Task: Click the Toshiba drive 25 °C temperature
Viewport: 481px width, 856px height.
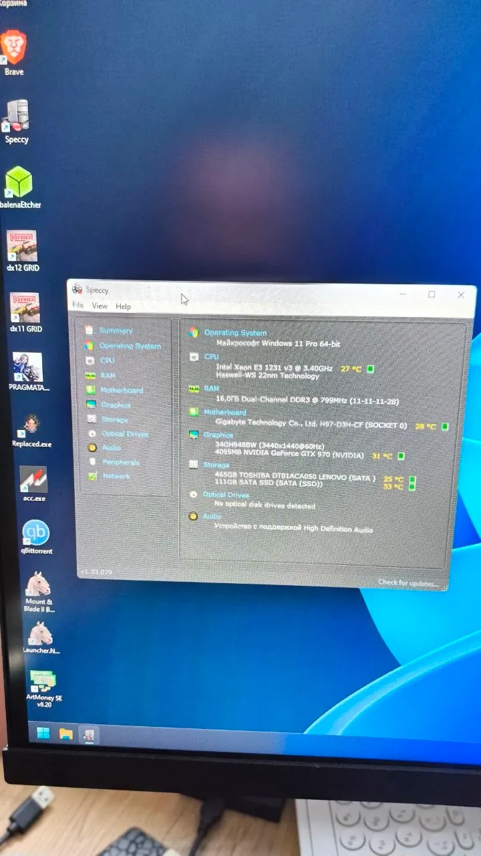Action: tap(393, 479)
